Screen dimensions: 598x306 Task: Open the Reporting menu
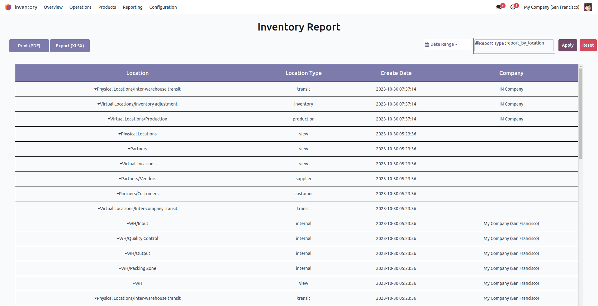[132, 7]
